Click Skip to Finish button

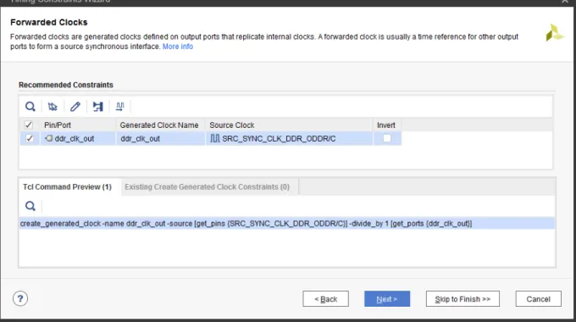click(x=462, y=299)
